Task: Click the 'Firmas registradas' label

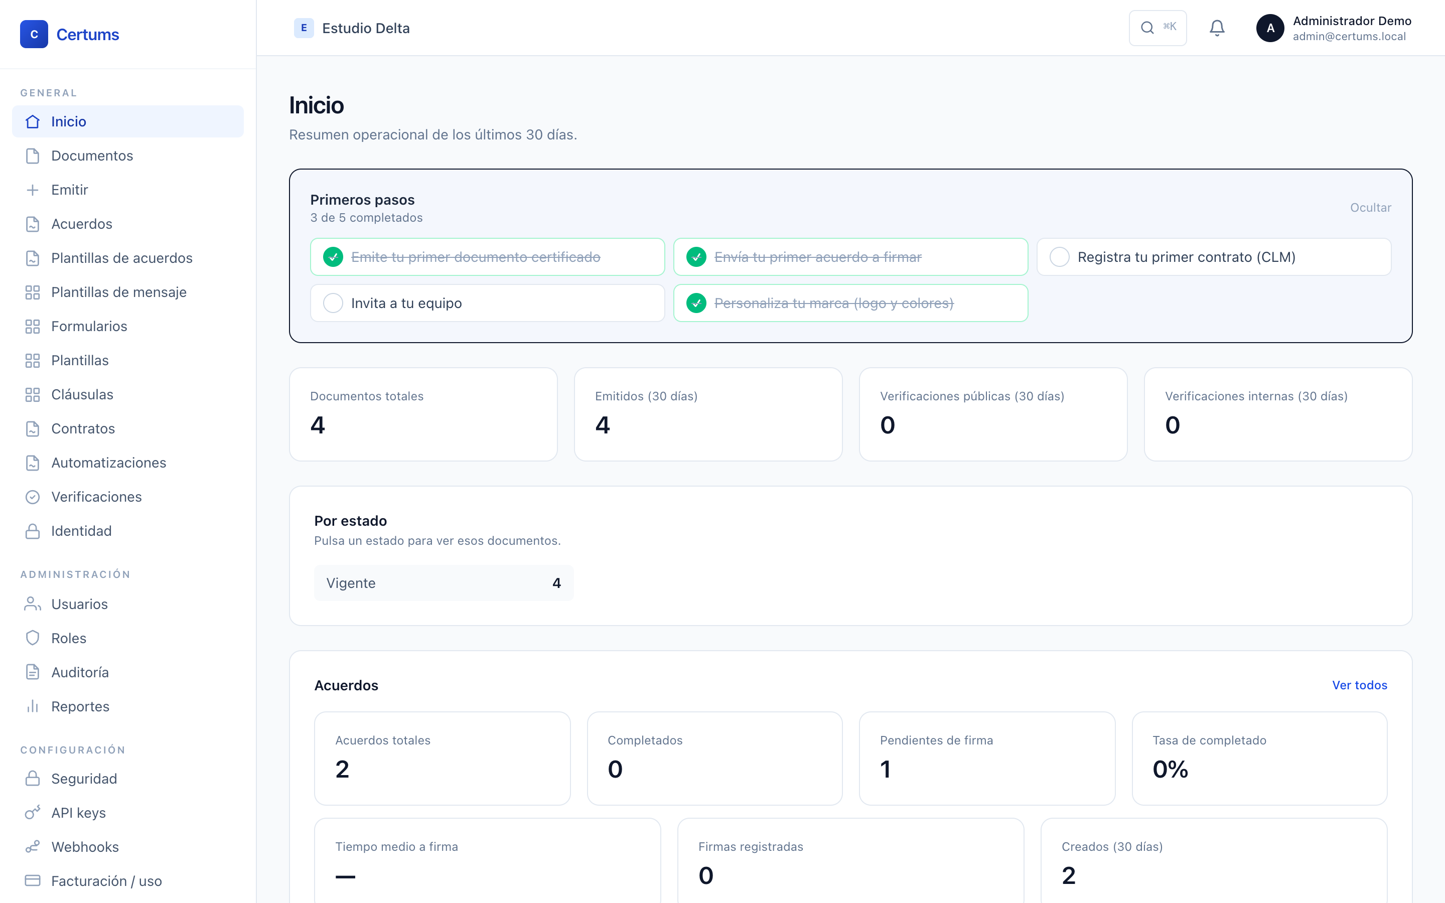Action: [x=751, y=846]
